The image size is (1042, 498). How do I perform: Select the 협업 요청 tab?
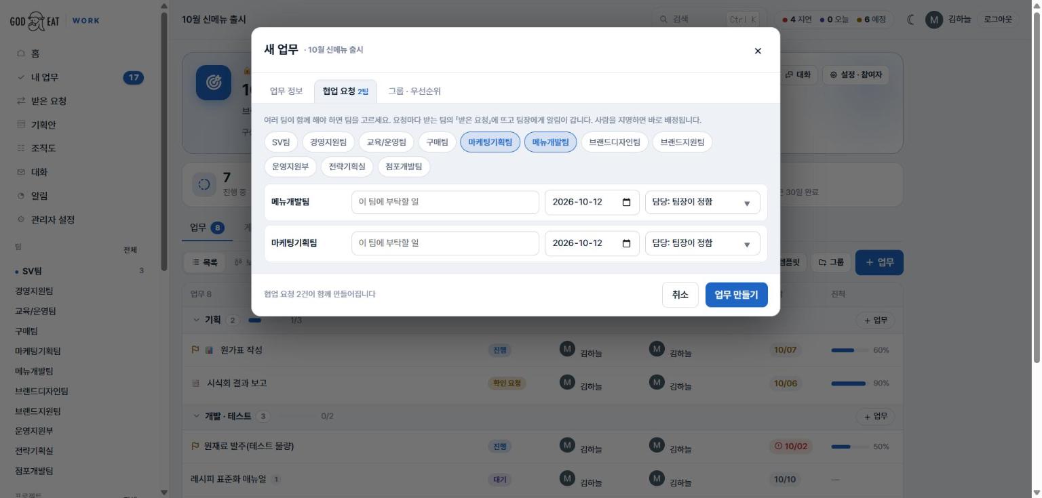pos(345,91)
